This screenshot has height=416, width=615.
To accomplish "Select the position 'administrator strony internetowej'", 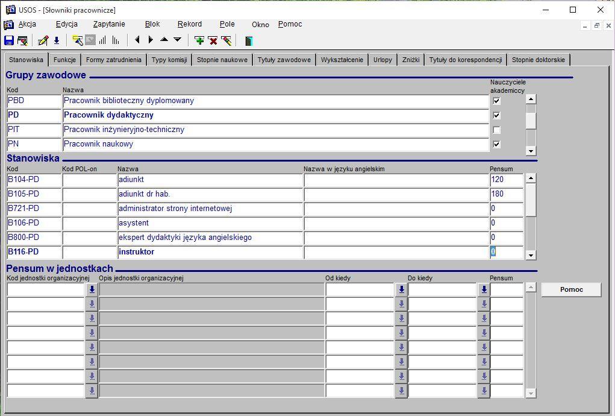I will tap(210, 209).
